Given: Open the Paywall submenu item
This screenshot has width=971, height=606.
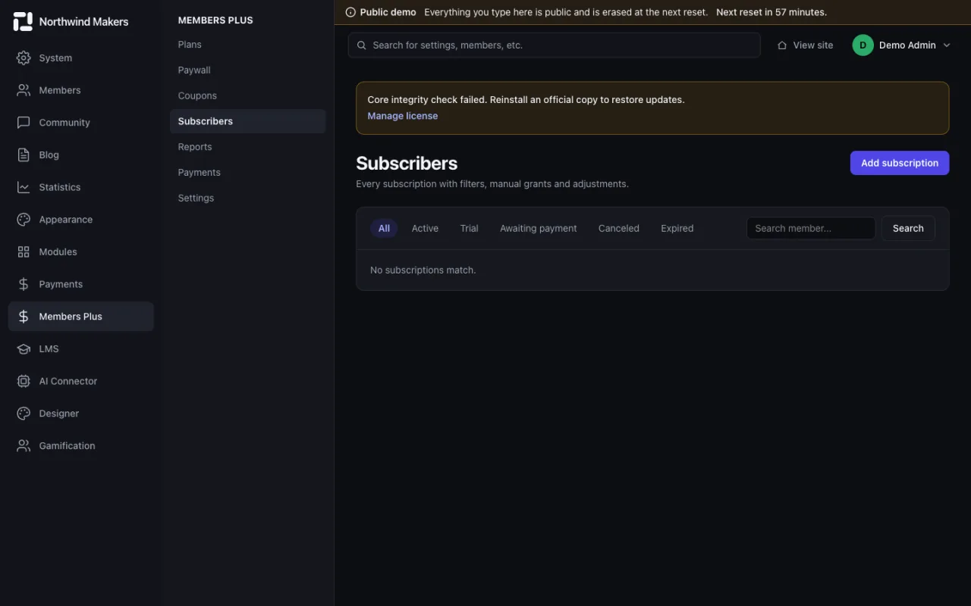Looking at the screenshot, I should (x=247, y=70).
